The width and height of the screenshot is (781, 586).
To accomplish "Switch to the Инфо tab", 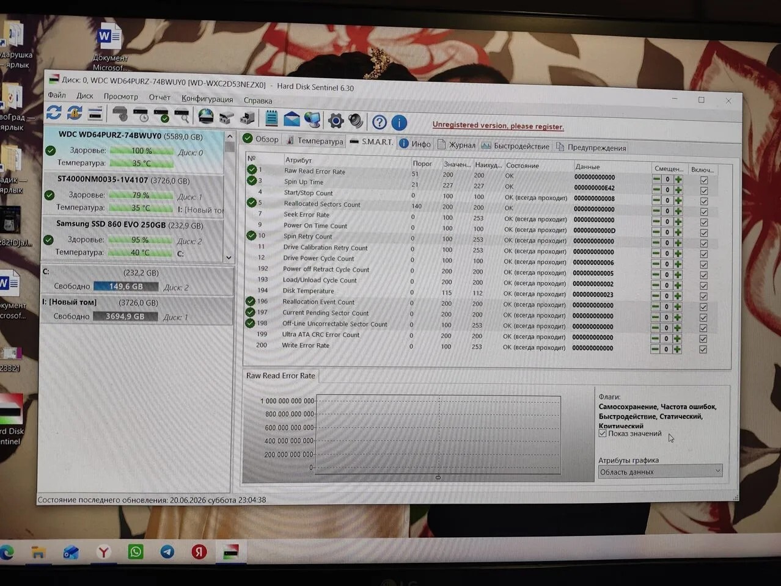I will coord(416,144).
